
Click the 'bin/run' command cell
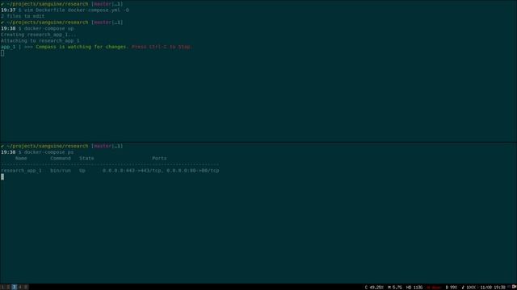[61, 171]
